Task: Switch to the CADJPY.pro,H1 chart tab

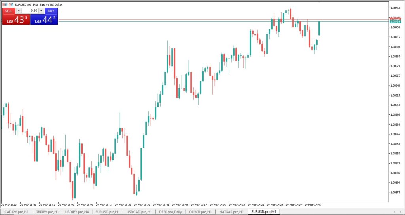Action: coord(16,212)
